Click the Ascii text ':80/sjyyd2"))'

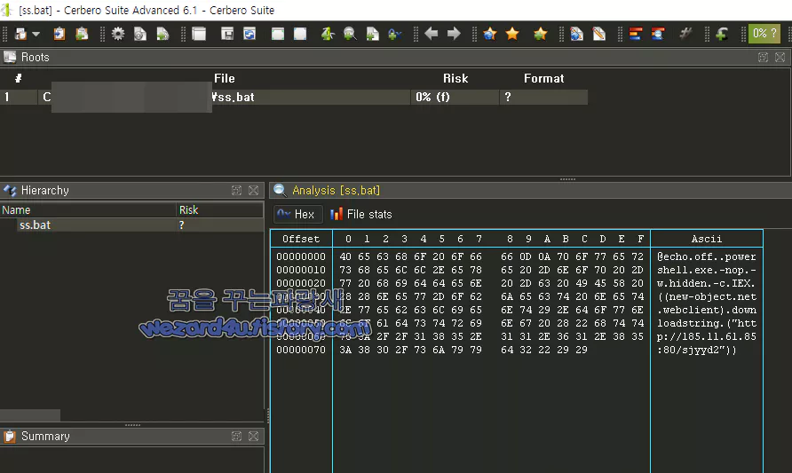click(696, 350)
